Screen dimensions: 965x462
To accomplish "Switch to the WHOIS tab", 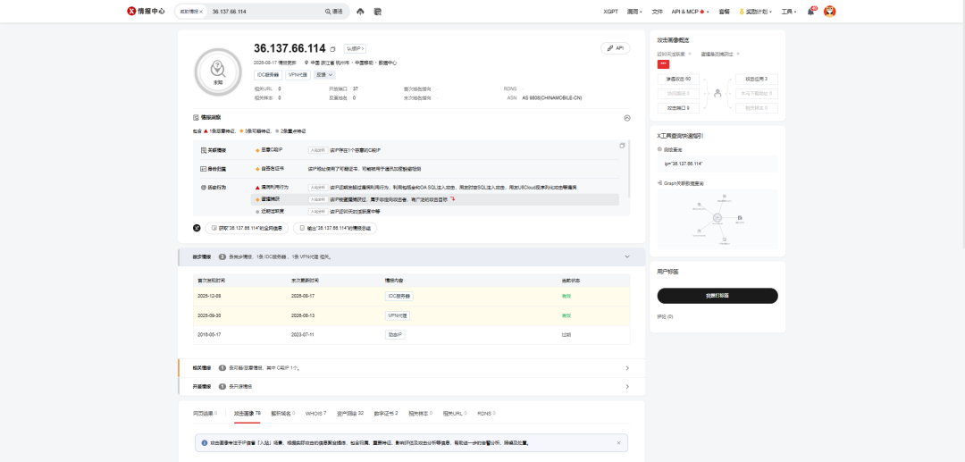I will pyautogui.click(x=315, y=414).
